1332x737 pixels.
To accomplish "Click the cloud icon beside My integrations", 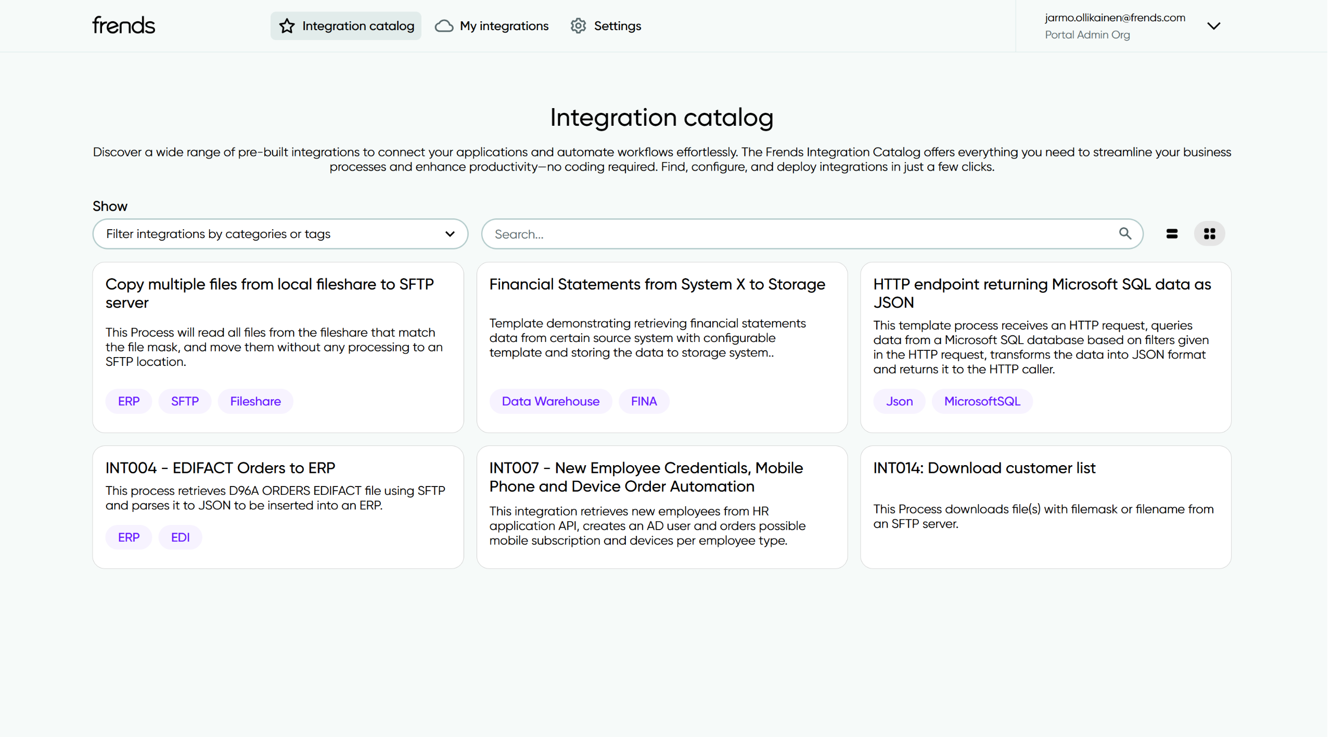I will pyautogui.click(x=445, y=26).
